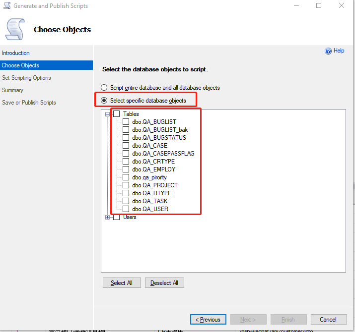Check the dbo.QA_USER checkbox

coord(126,209)
